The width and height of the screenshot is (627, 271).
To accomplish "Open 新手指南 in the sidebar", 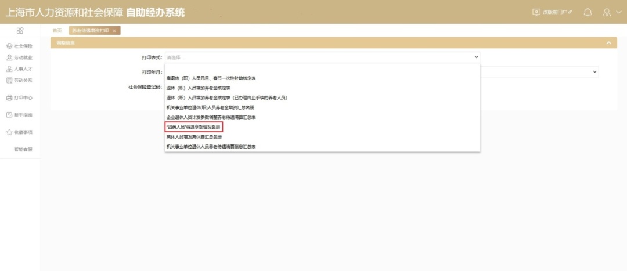I will pos(20,115).
